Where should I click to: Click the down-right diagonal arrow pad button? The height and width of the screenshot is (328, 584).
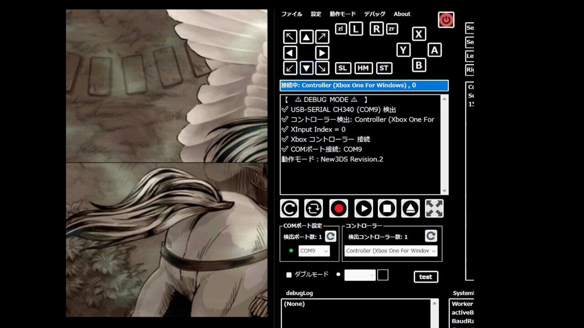pos(323,68)
